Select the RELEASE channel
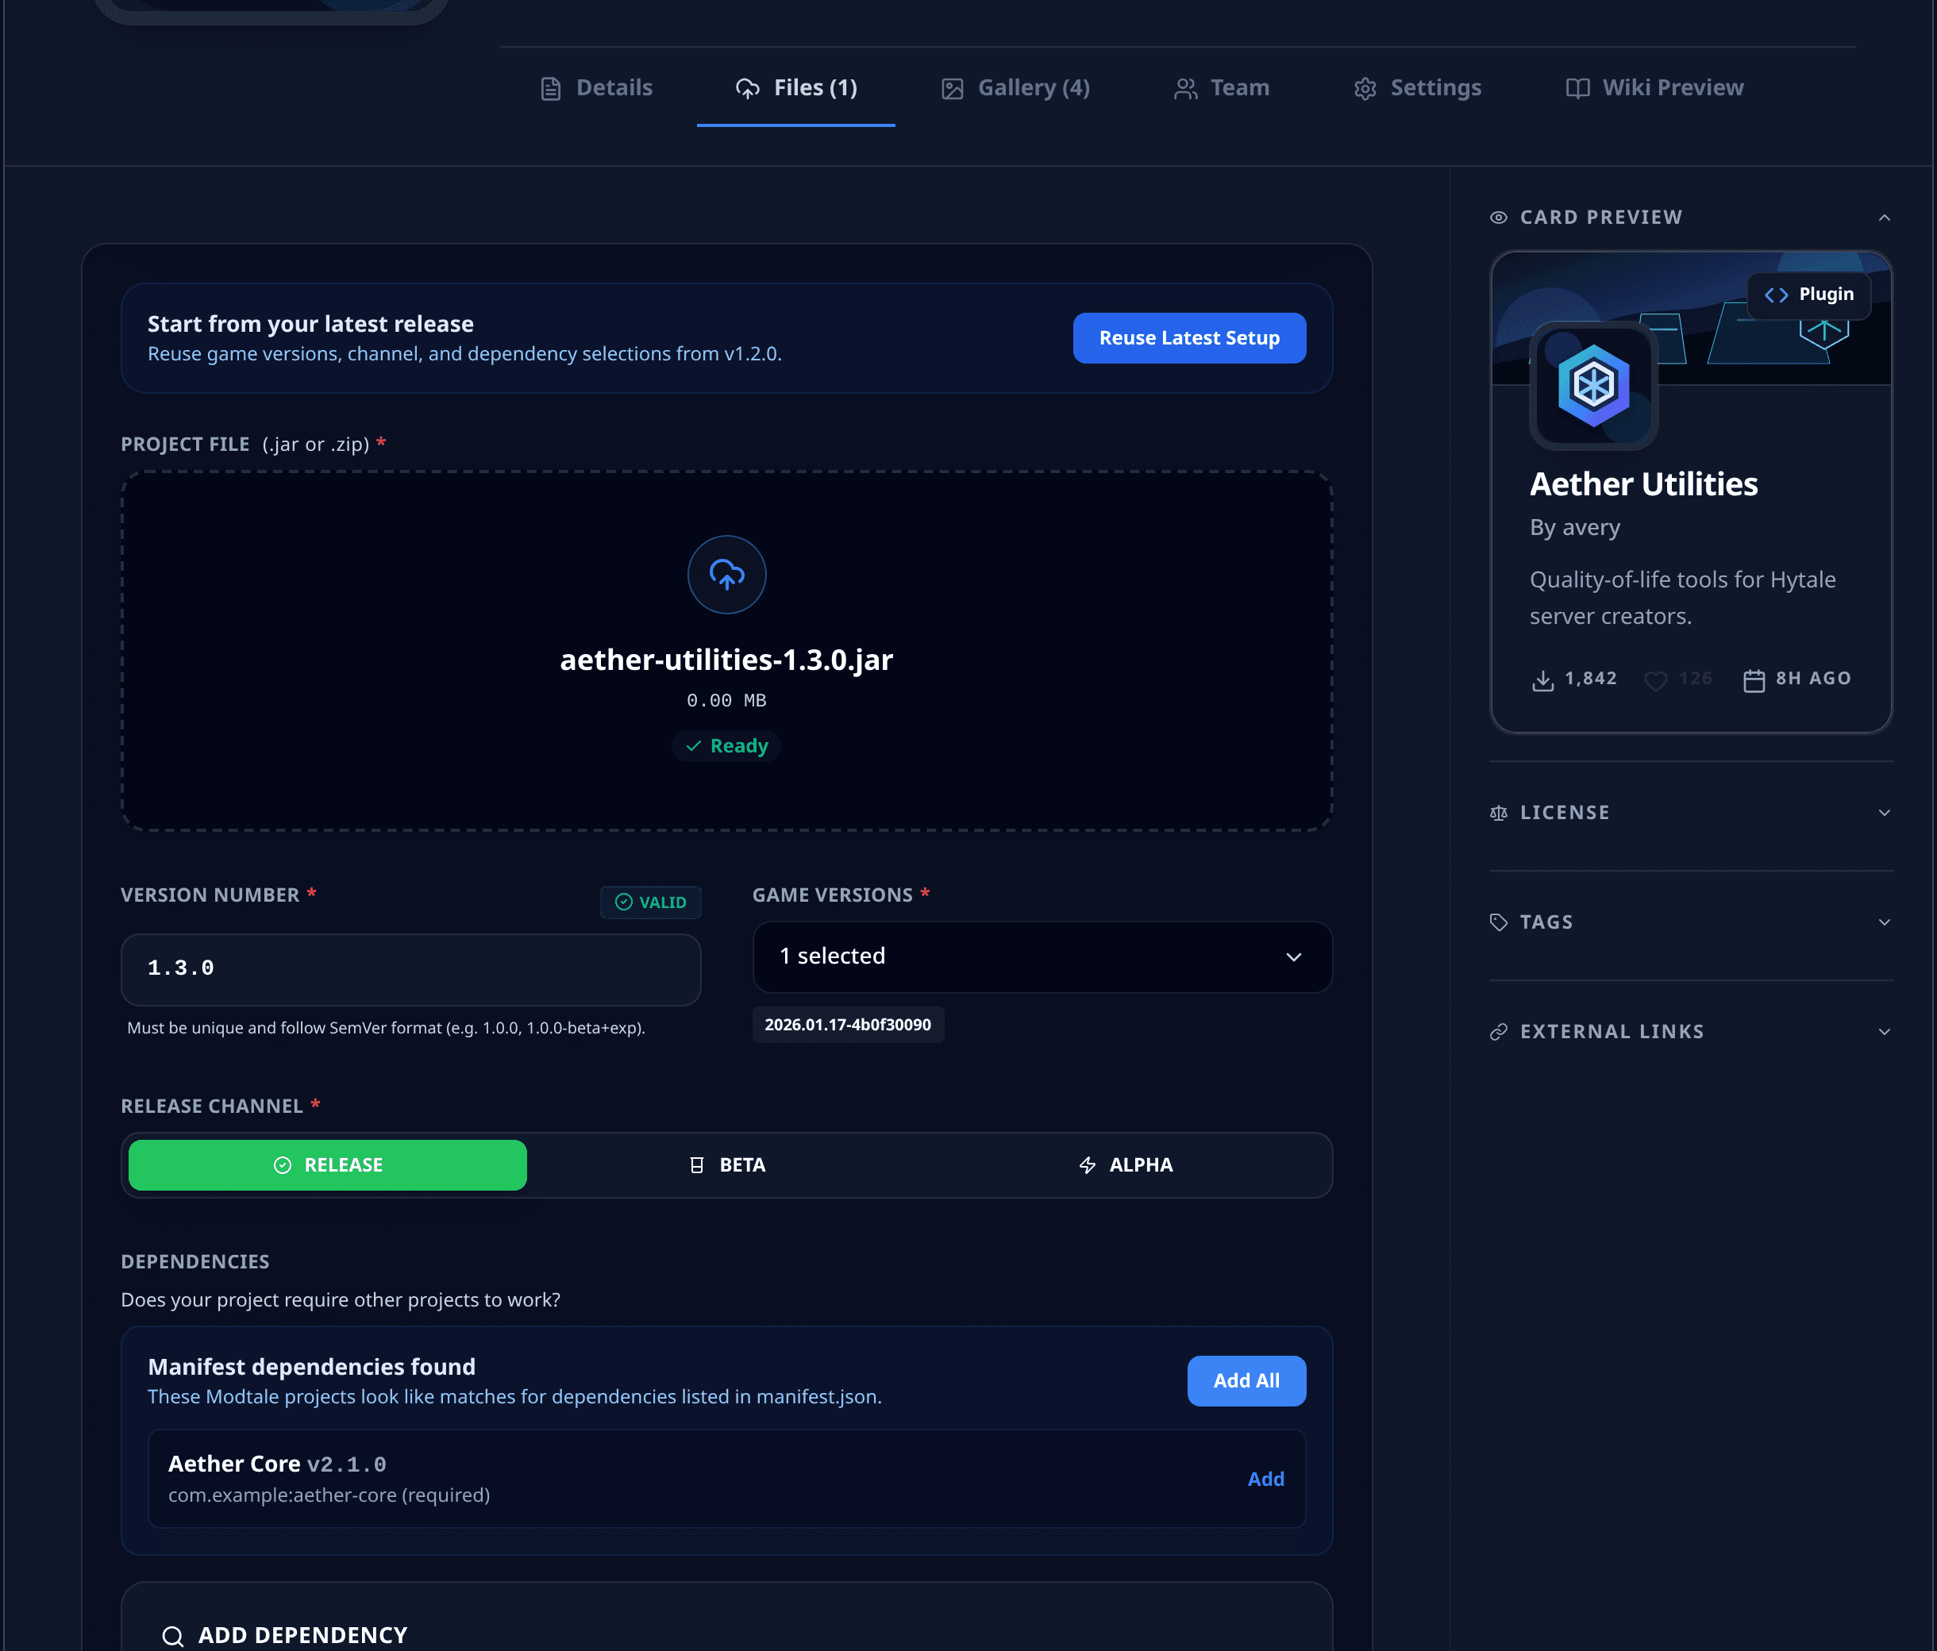This screenshot has height=1651, width=1937. [x=328, y=1165]
